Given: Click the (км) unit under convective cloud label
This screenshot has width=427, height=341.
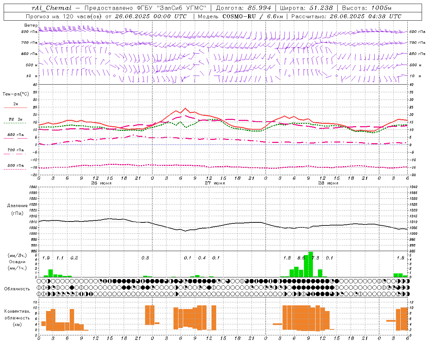Looking at the screenshot, I should coord(17,324).
